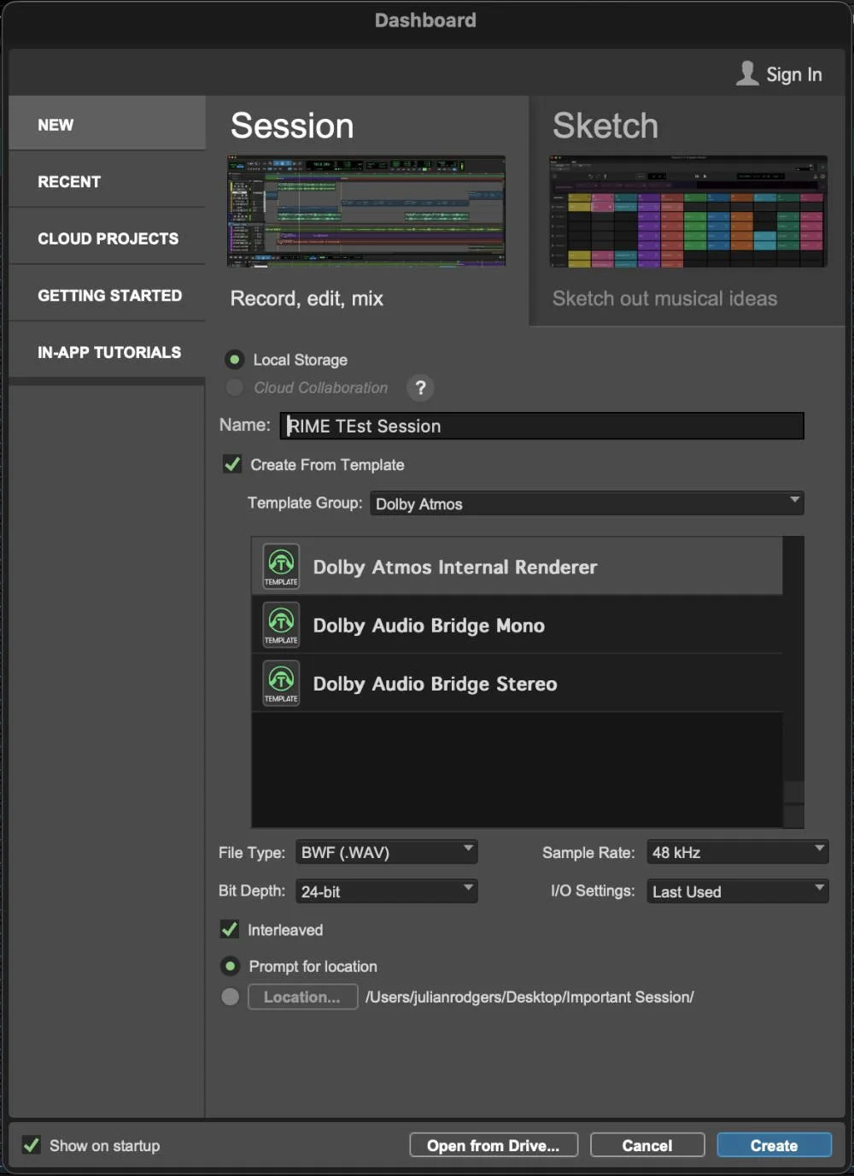Open the File Type BWF (.WAV) dropdown
The image size is (854, 1176).
point(386,852)
